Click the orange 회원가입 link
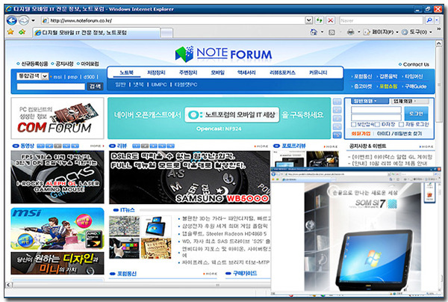Image resolution: width=448 pixels, height=302 pixels. [361, 134]
